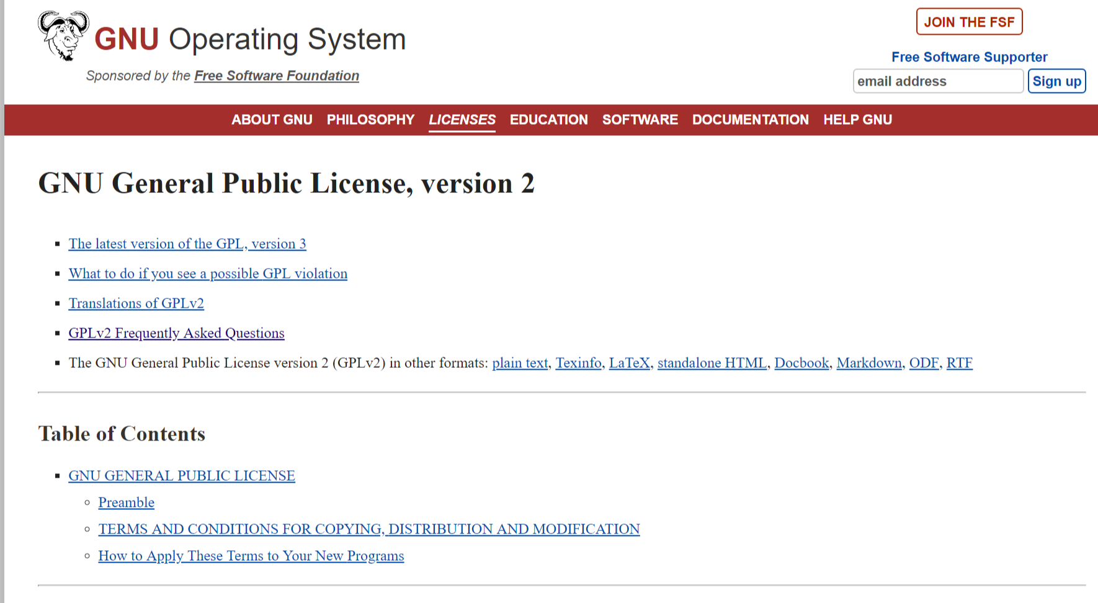Navigate to the SOFTWARE menu item
The image size is (1098, 603).
640,120
